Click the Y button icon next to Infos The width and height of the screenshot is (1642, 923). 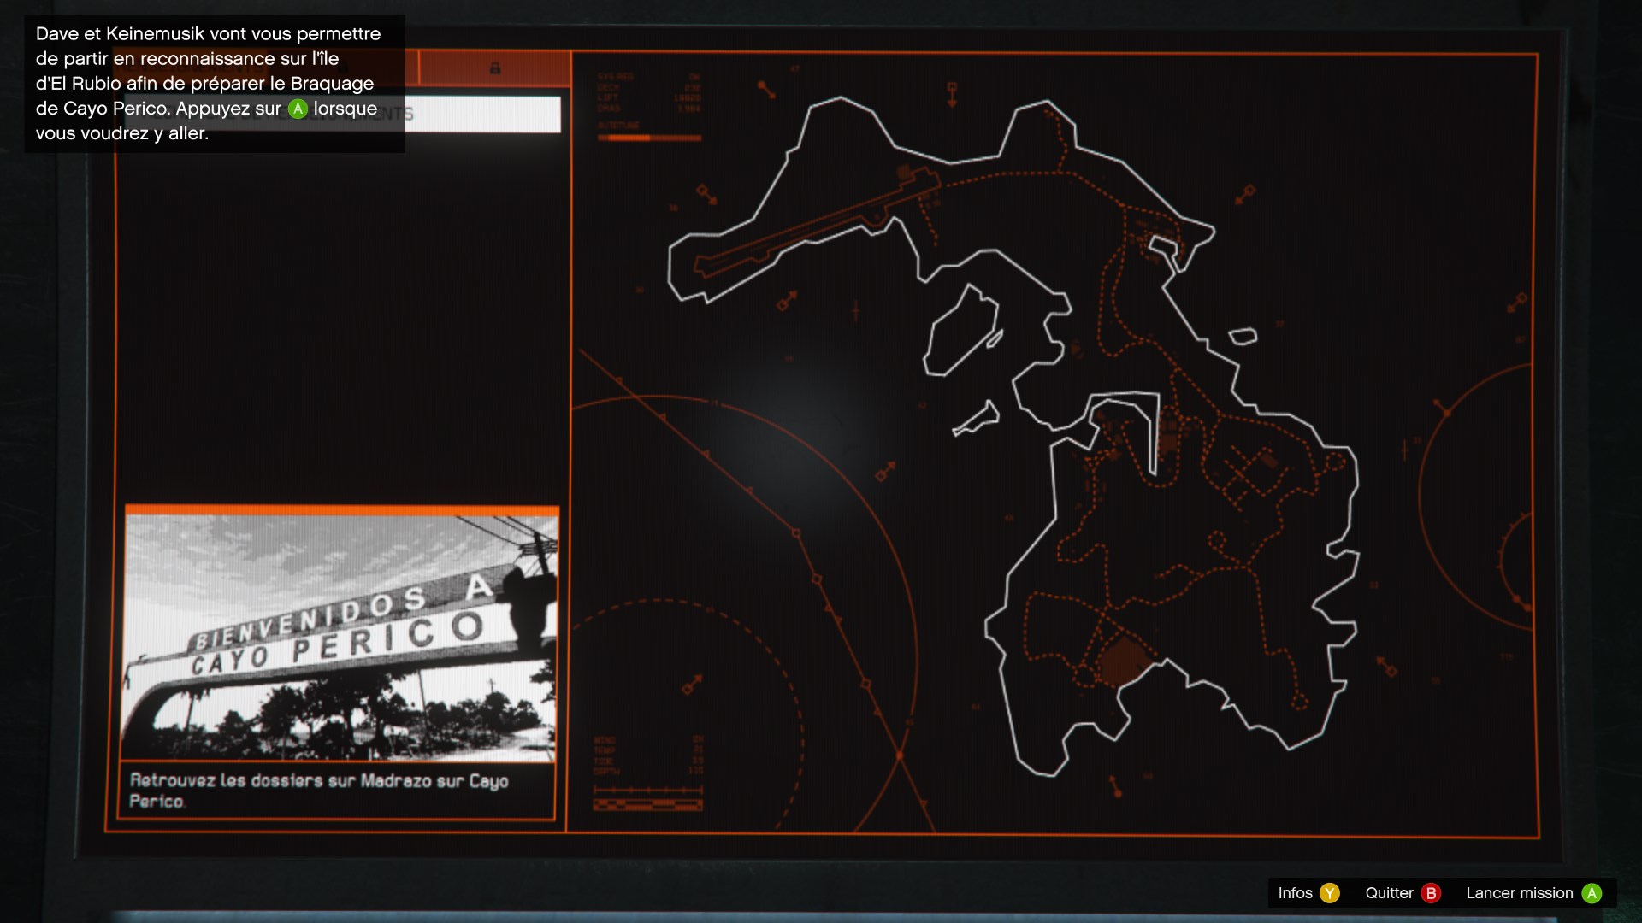(1330, 893)
